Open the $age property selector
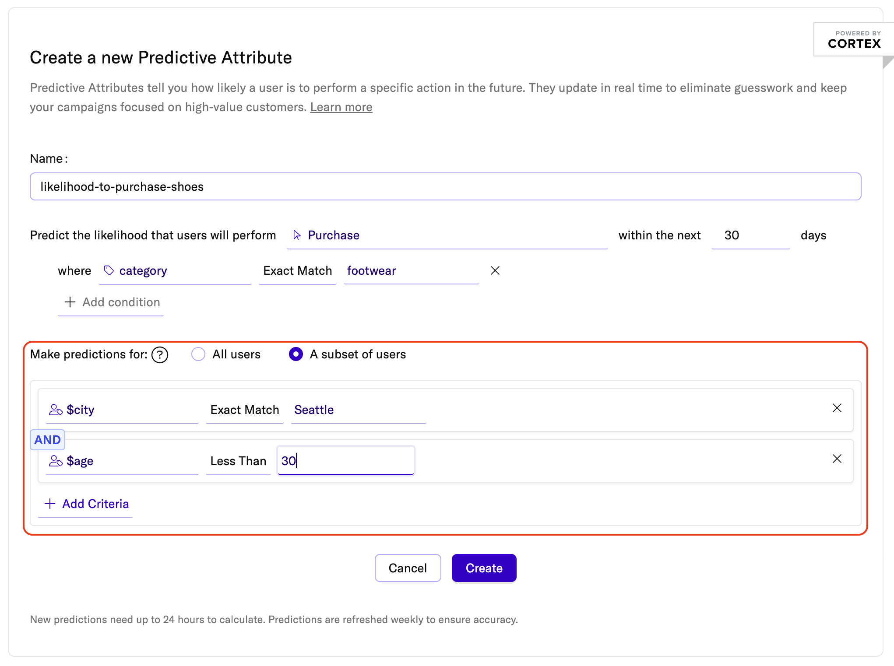Screen dimensions: 894x666 point(122,461)
